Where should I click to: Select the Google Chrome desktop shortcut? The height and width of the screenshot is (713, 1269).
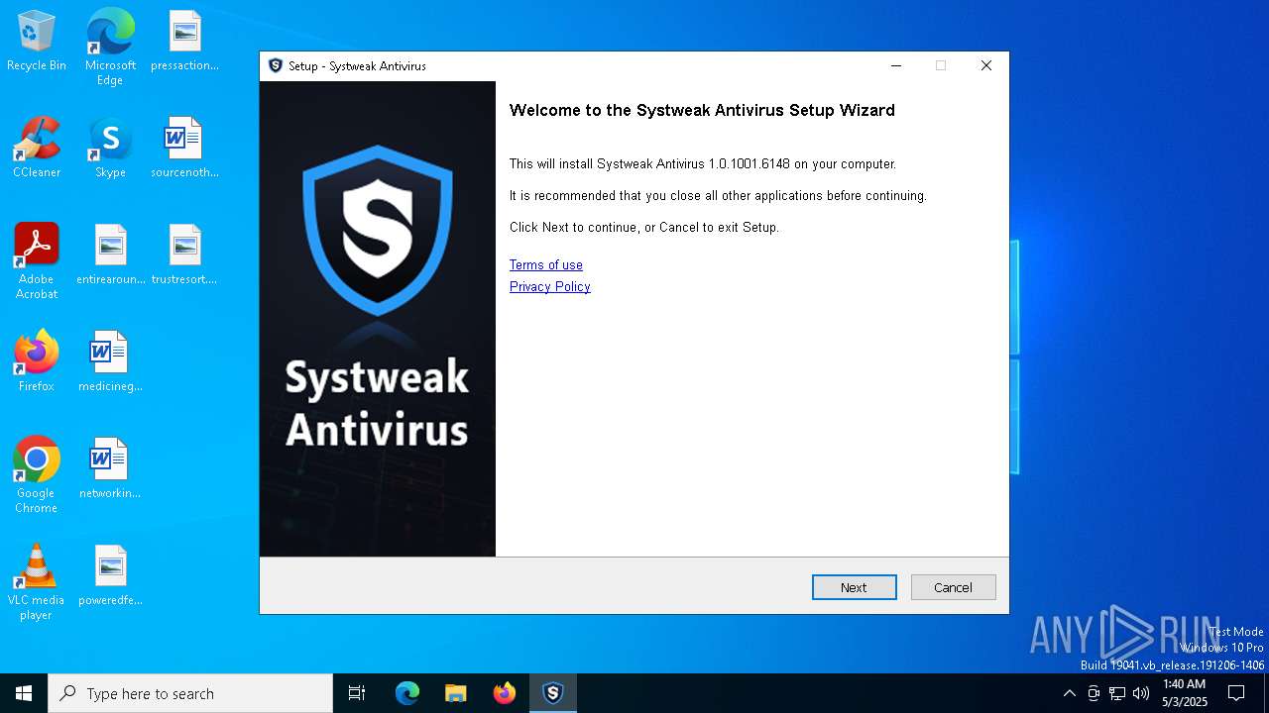click(37, 475)
